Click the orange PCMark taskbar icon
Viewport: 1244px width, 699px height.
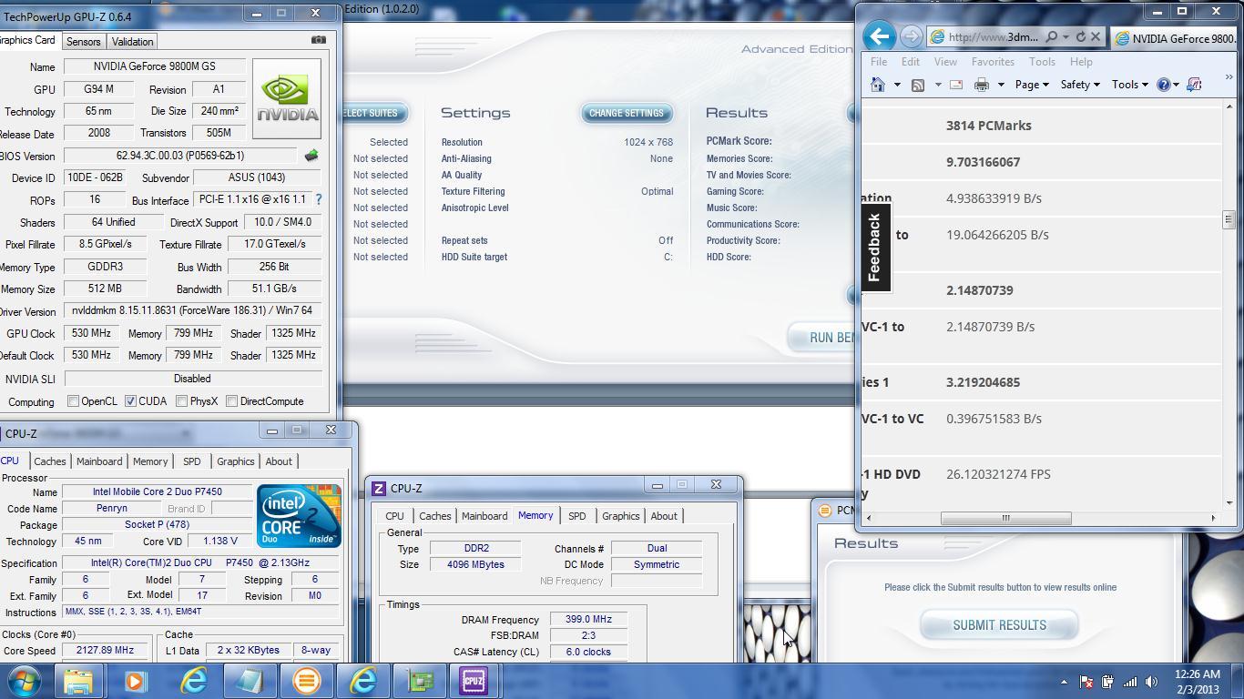[x=307, y=681]
